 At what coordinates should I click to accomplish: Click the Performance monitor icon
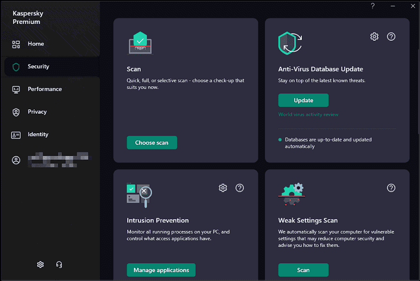point(16,90)
